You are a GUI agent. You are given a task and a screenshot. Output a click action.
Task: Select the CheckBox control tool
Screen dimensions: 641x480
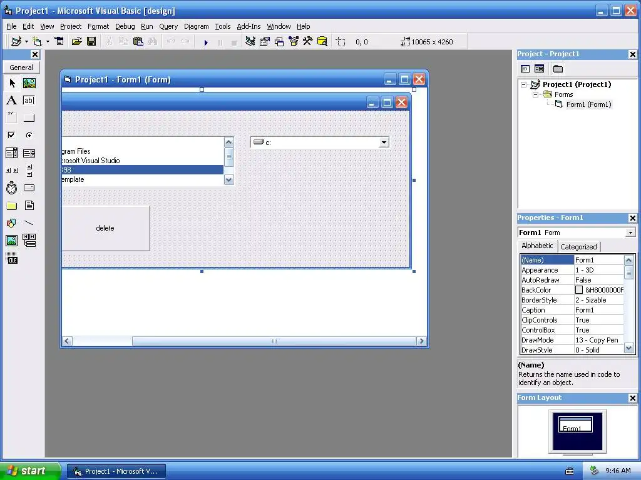coord(12,135)
